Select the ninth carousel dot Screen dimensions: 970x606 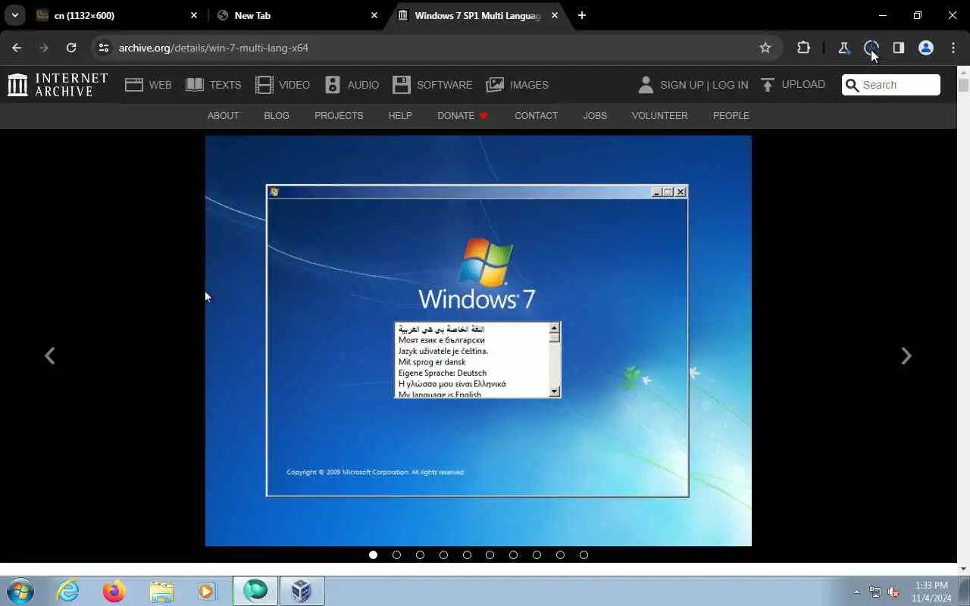tap(560, 554)
